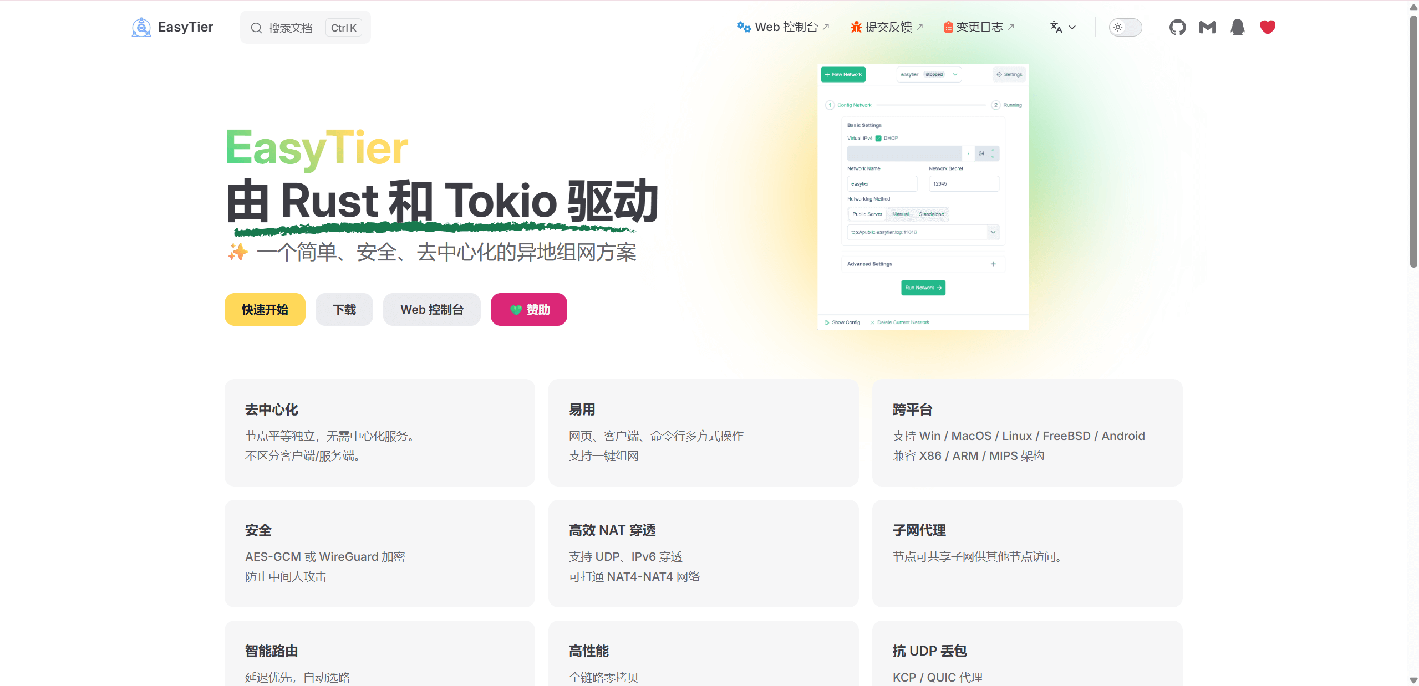The width and height of the screenshot is (1419, 686).
Task: Open the QQ penguin icon link
Action: 1237,27
